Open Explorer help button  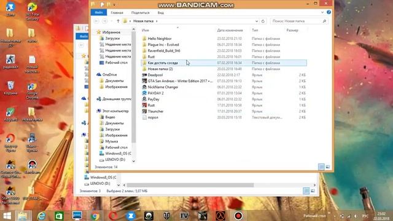[329, 12]
